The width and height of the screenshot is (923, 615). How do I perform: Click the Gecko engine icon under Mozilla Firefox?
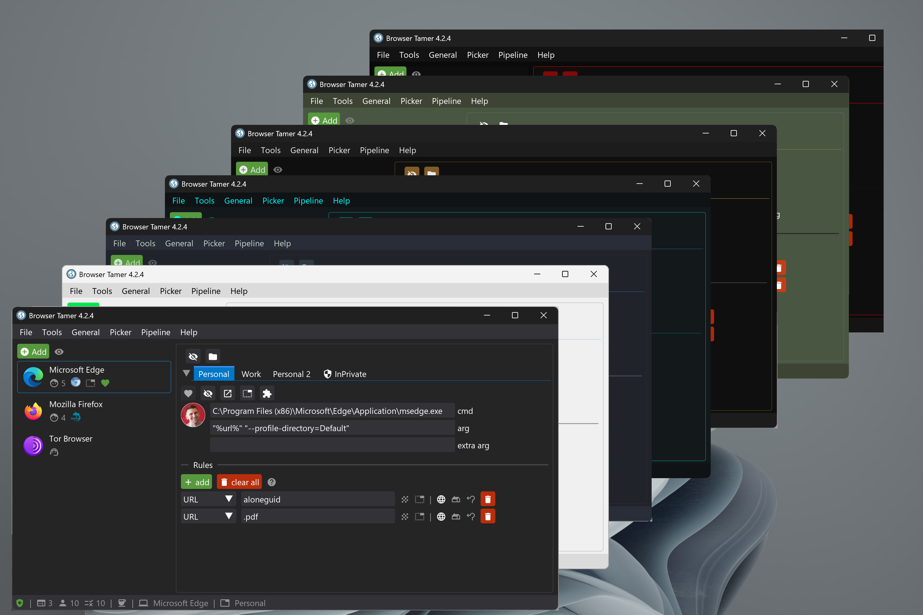pos(76,417)
